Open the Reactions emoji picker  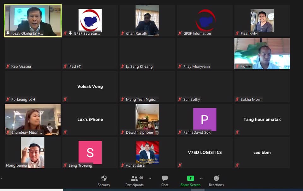[216, 181]
